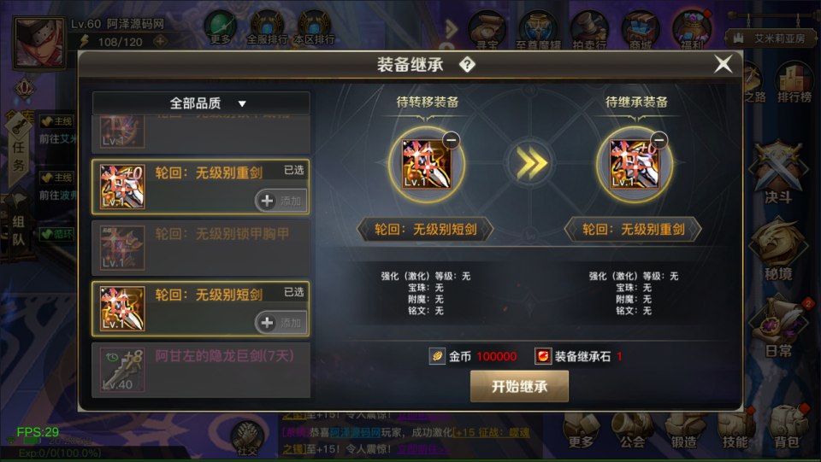Open the 秘境 dungeon icon
Viewport: 821px width, 462px height.
coord(778,250)
